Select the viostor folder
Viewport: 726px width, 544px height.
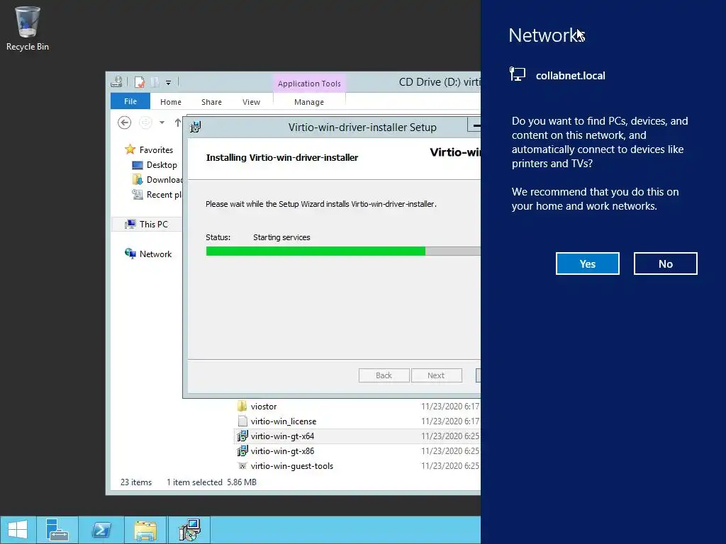click(264, 407)
